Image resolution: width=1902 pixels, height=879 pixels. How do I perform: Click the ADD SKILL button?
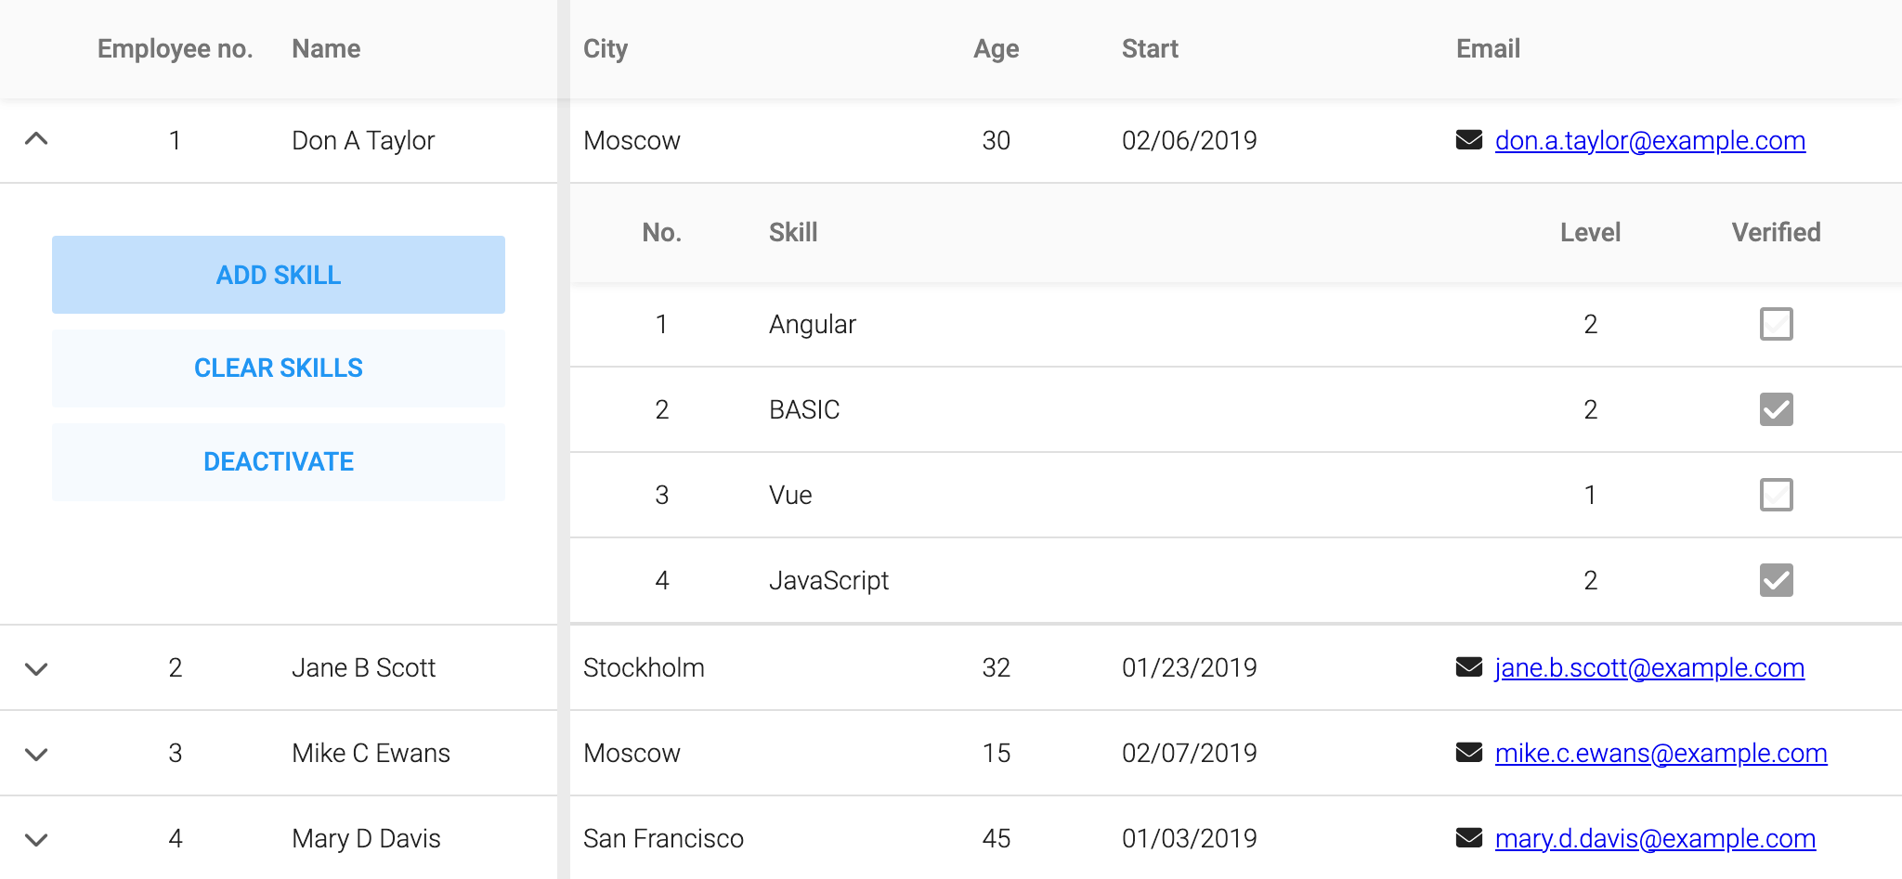click(279, 275)
